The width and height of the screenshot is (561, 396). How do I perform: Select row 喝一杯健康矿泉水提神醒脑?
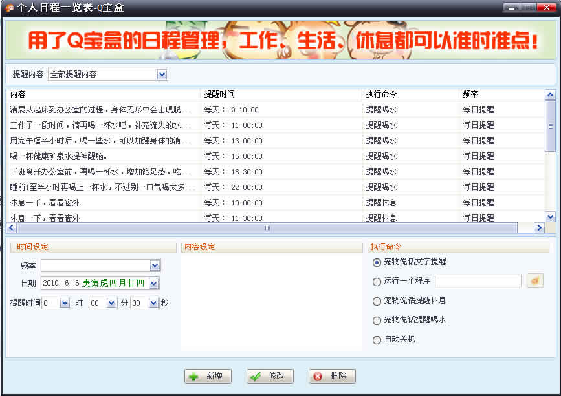pos(276,156)
